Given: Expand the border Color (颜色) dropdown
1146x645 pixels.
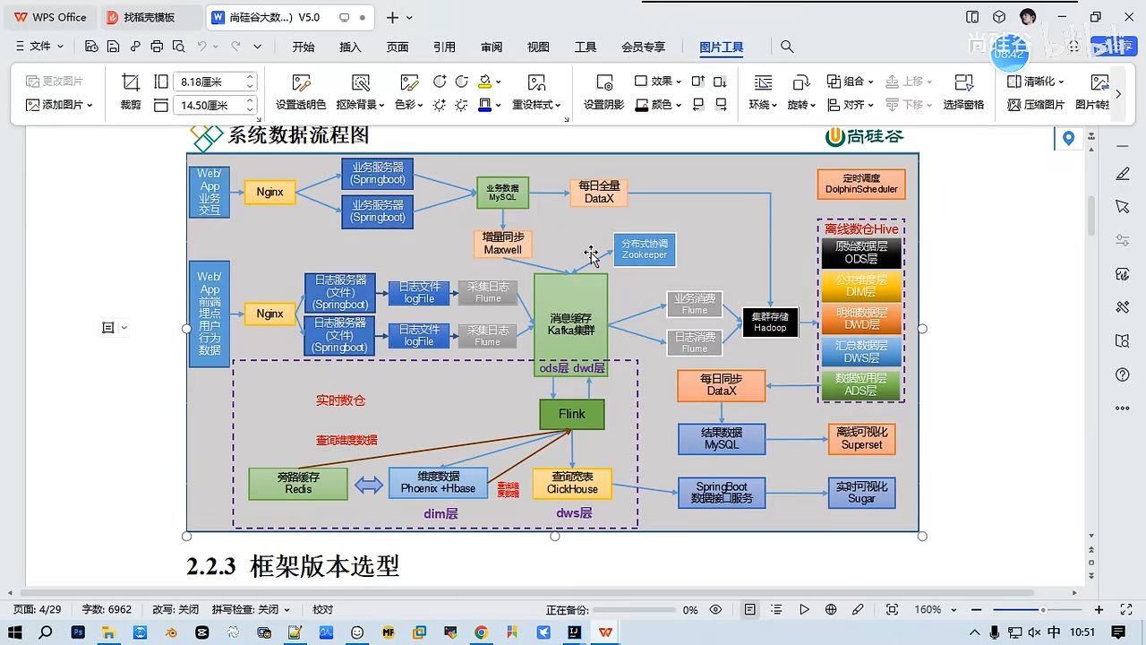Looking at the screenshot, I should (658, 105).
